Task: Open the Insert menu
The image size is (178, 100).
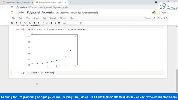Action: point(36,18)
